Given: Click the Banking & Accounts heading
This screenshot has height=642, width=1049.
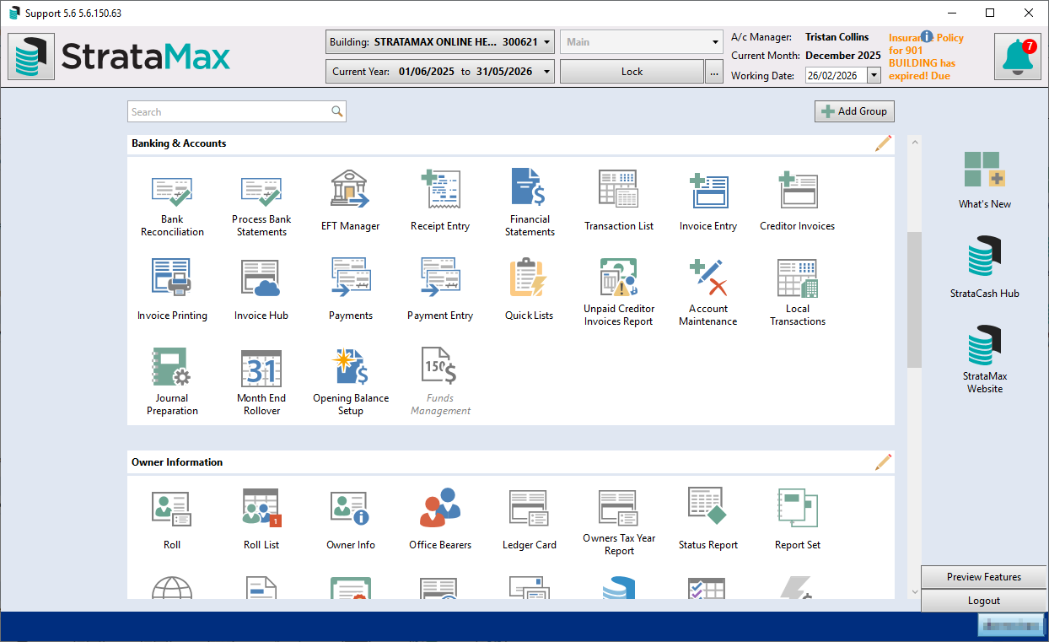Looking at the screenshot, I should pos(179,143).
